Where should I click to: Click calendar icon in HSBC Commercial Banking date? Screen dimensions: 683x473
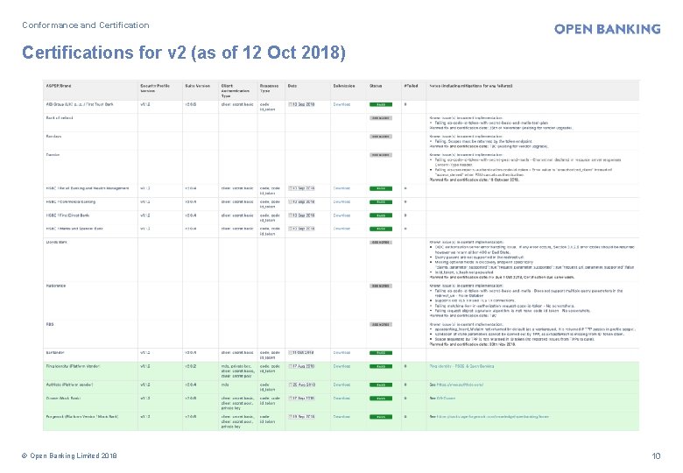tap(290, 202)
